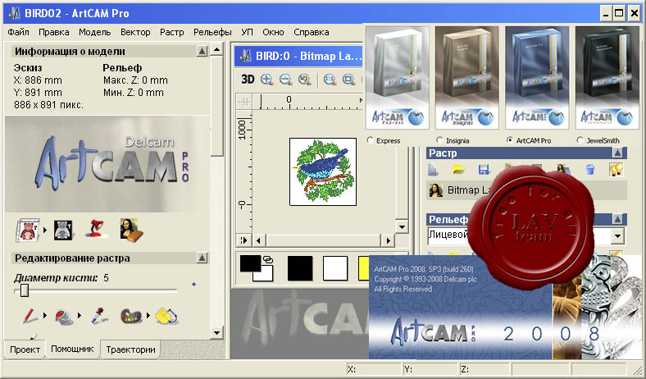The width and height of the screenshot is (646, 379).
Task: Select the Express radio button
Action: point(370,140)
